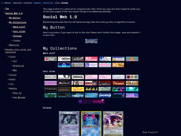Jump to Nerd stuff in sidebar

(19, 27)
